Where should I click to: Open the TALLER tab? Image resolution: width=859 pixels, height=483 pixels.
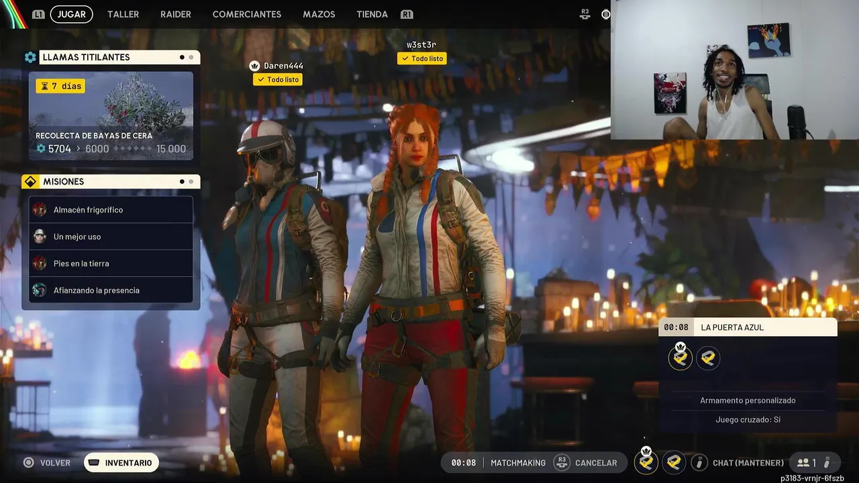(x=123, y=14)
